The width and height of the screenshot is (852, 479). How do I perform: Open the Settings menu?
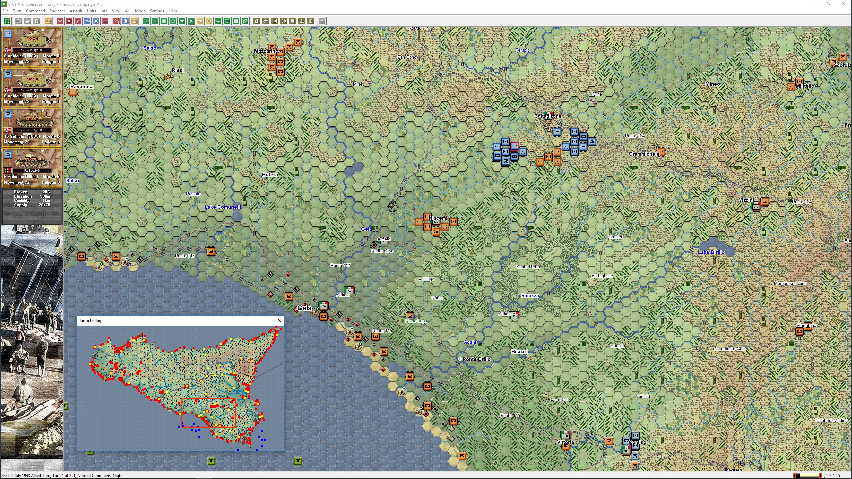(x=157, y=11)
